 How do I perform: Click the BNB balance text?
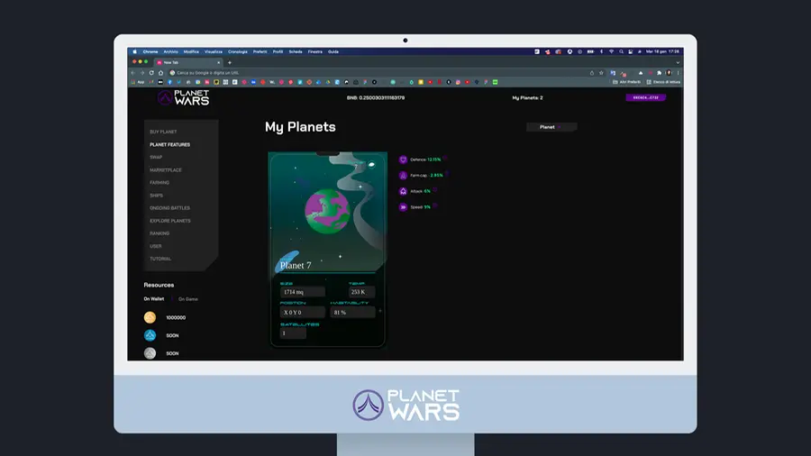[376, 97]
